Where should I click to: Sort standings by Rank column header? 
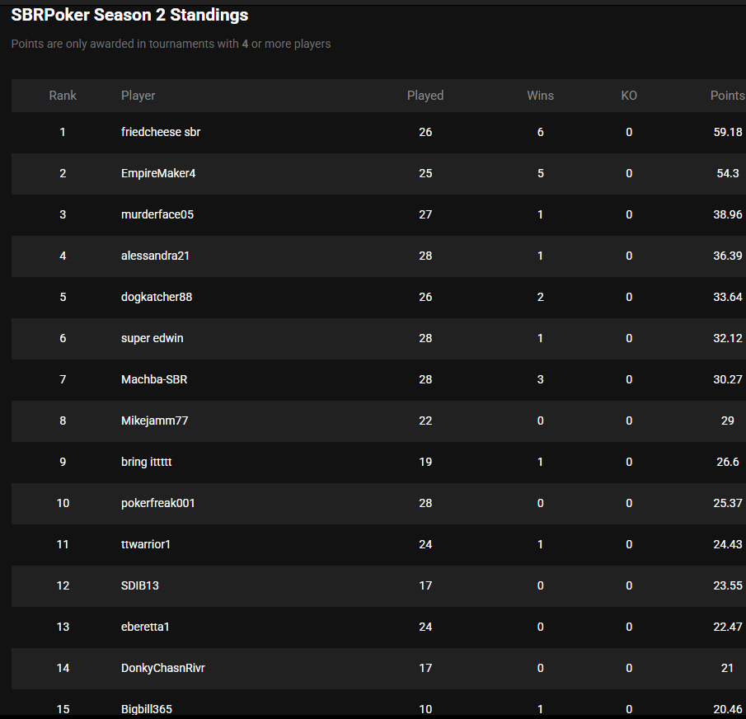click(x=63, y=96)
